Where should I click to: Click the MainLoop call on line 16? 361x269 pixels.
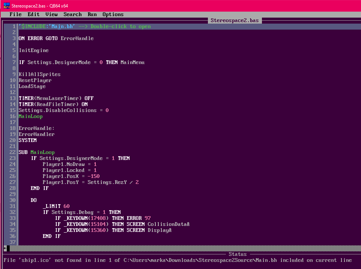[30, 117]
